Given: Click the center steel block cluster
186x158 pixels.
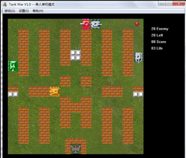Looking at the screenshot, I should coord(76,55).
